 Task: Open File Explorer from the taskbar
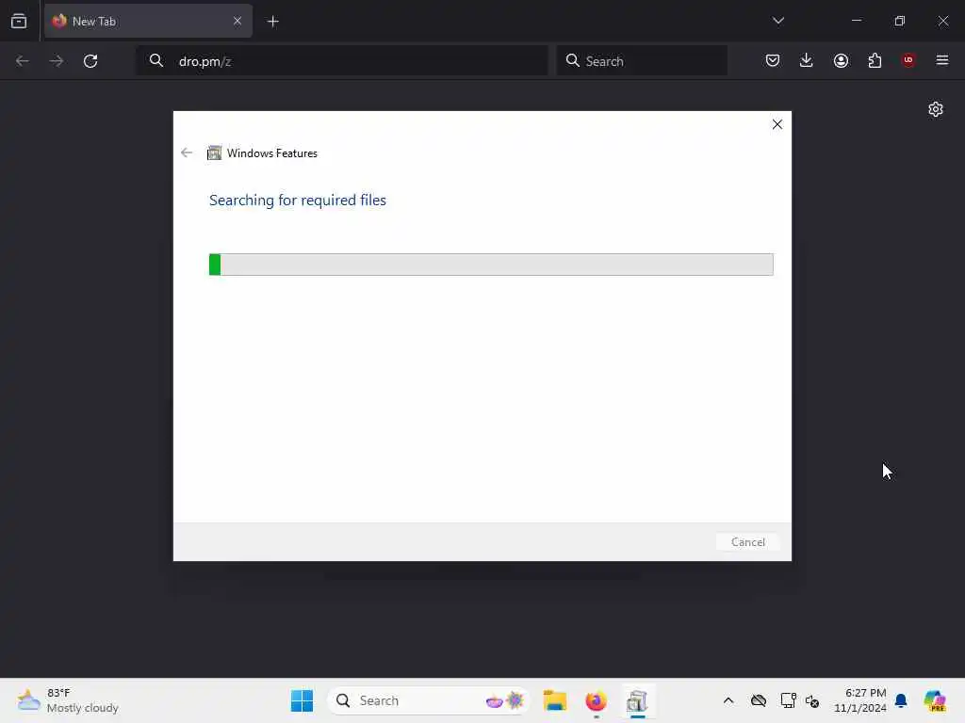click(x=555, y=700)
